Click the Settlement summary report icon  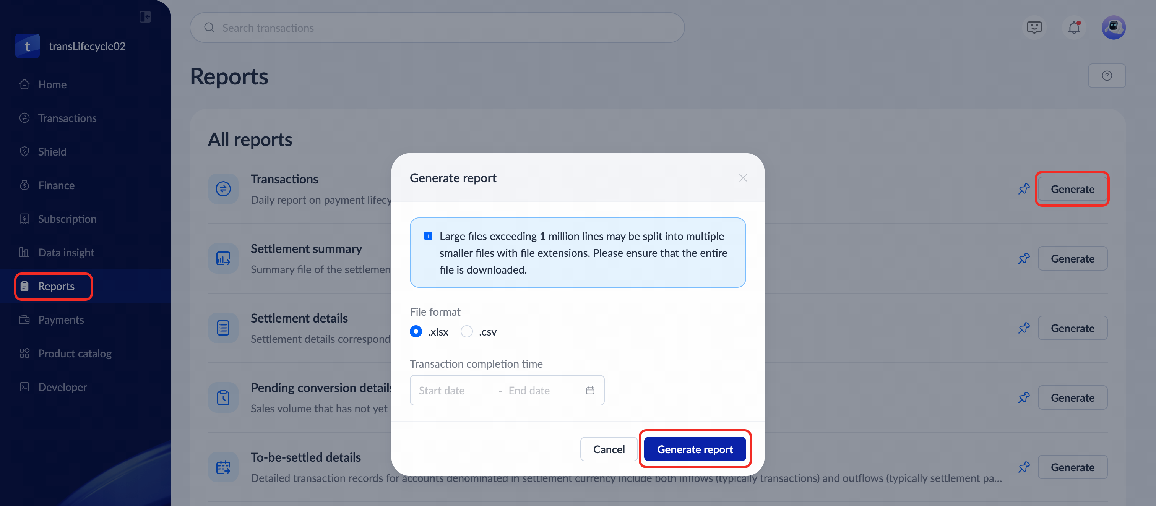coord(223,258)
